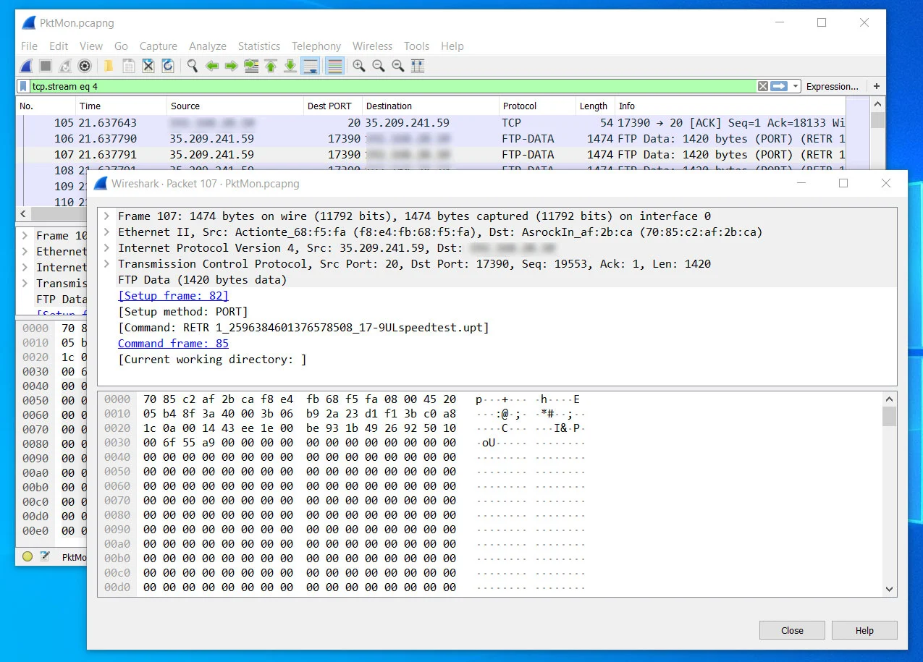This screenshot has width=923, height=662.
Task: Click the Restart capture icon
Action: pos(65,66)
